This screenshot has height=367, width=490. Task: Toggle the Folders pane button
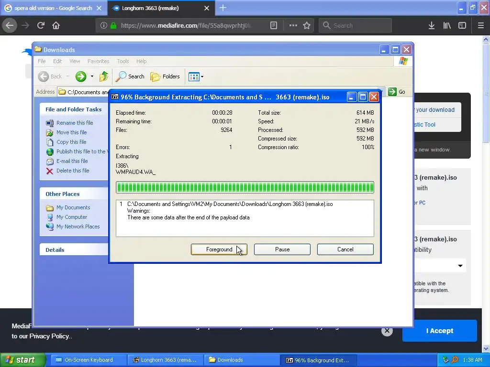(x=165, y=76)
